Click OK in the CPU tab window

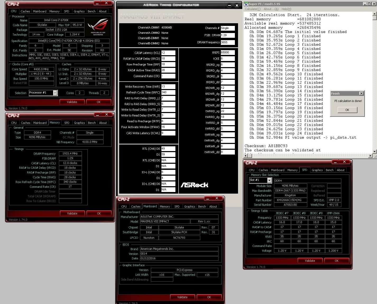coord(99,102)
